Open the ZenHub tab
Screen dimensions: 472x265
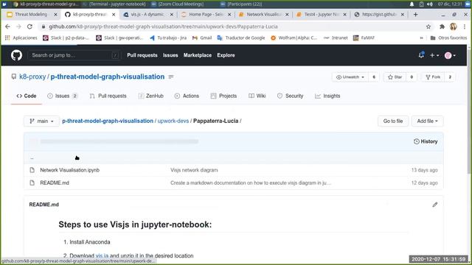150,96
